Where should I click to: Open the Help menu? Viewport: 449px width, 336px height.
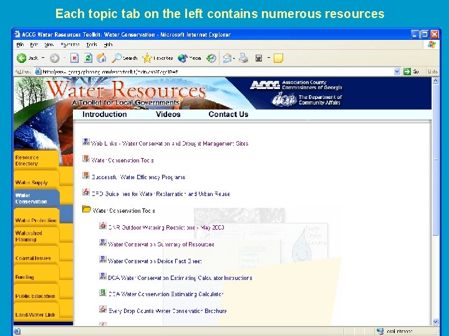tap(108, 45)
